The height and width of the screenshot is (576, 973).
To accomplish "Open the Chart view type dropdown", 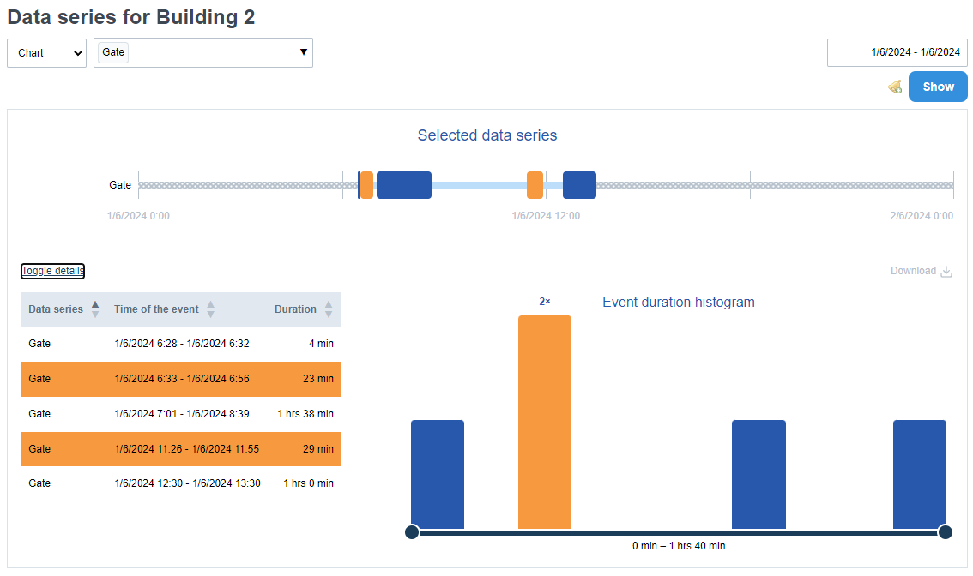I will click(46, 52).
